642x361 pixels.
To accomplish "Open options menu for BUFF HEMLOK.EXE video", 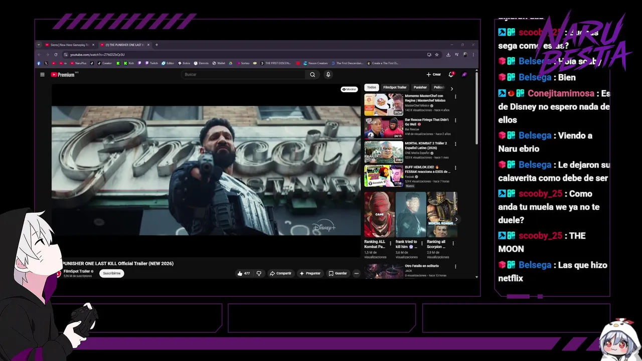I will coord(455,168).
